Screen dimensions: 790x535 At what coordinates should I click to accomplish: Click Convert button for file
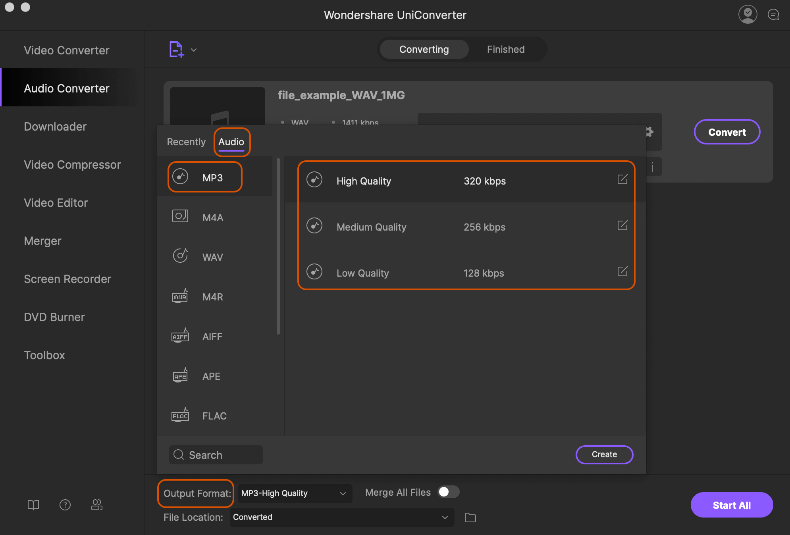pyautogui.click(x=727, y=131)
